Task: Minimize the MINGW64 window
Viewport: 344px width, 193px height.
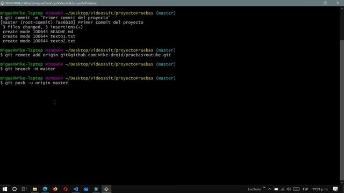Action: (x=313, y=3)
